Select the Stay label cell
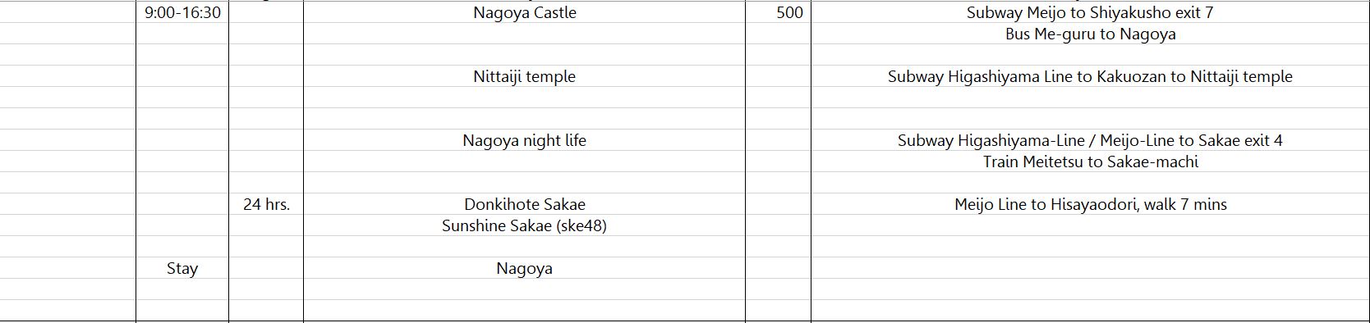The height and width of the screenshot is (323, 1370). click(x=182, y=268)
